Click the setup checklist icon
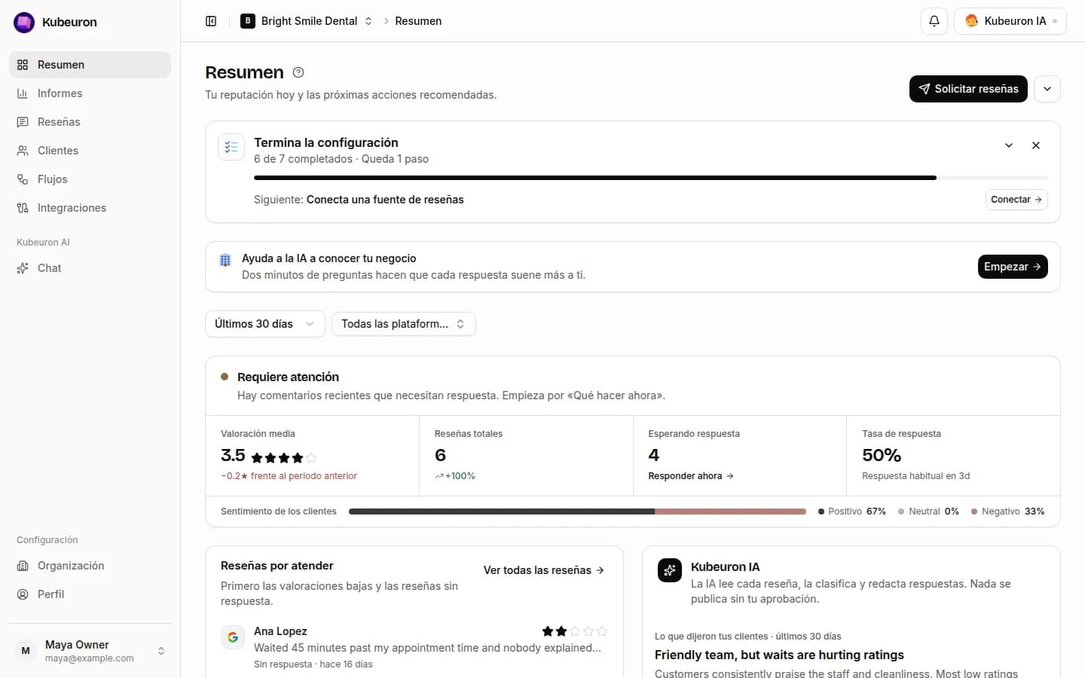Image resolution: width=1085 pixels, height=678 pixels. (231, 147)
